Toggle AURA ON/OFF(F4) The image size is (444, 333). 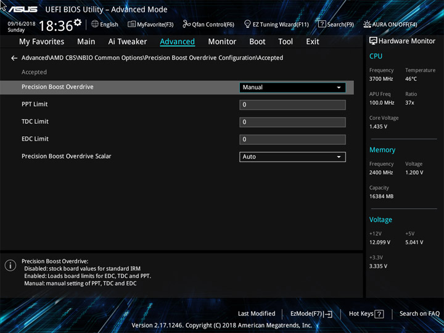tap(390, 24)
